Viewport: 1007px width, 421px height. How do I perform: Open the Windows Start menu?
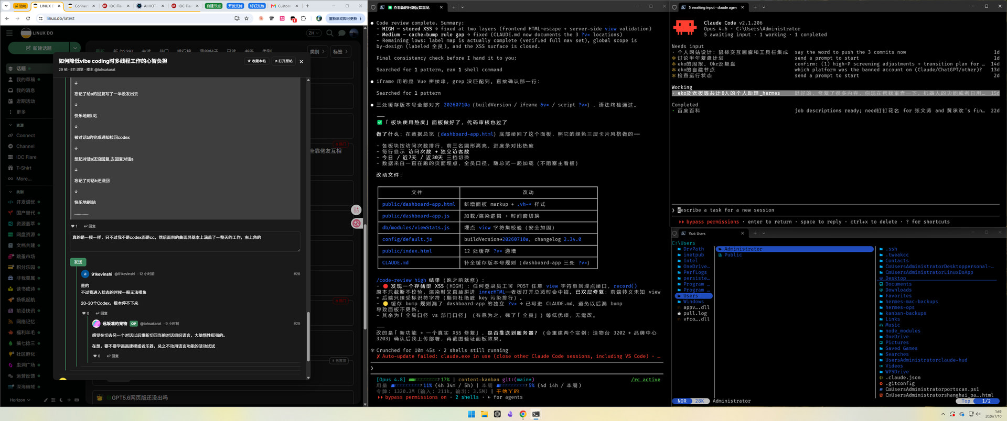(472, 414)
